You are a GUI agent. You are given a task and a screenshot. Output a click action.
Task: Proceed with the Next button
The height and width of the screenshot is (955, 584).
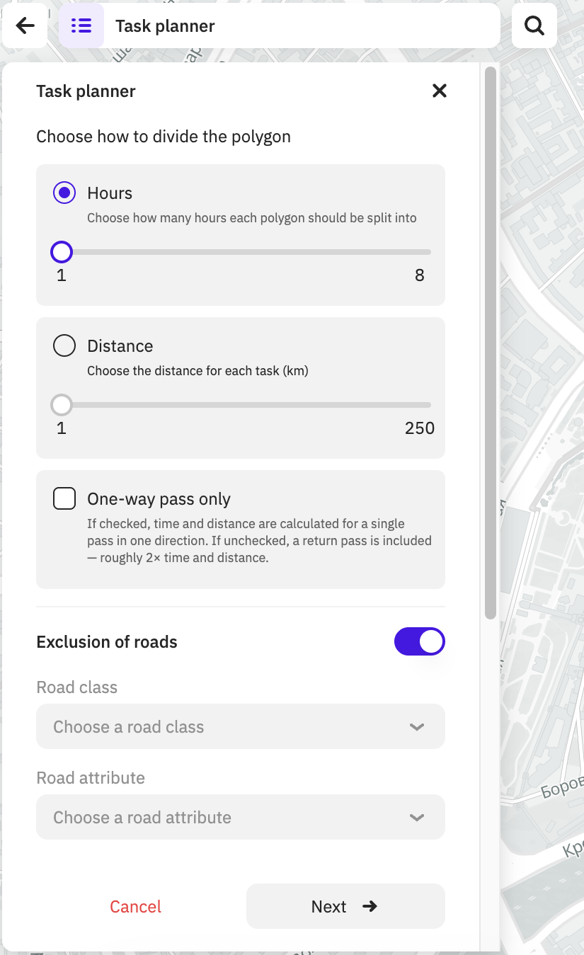point(345,906)
